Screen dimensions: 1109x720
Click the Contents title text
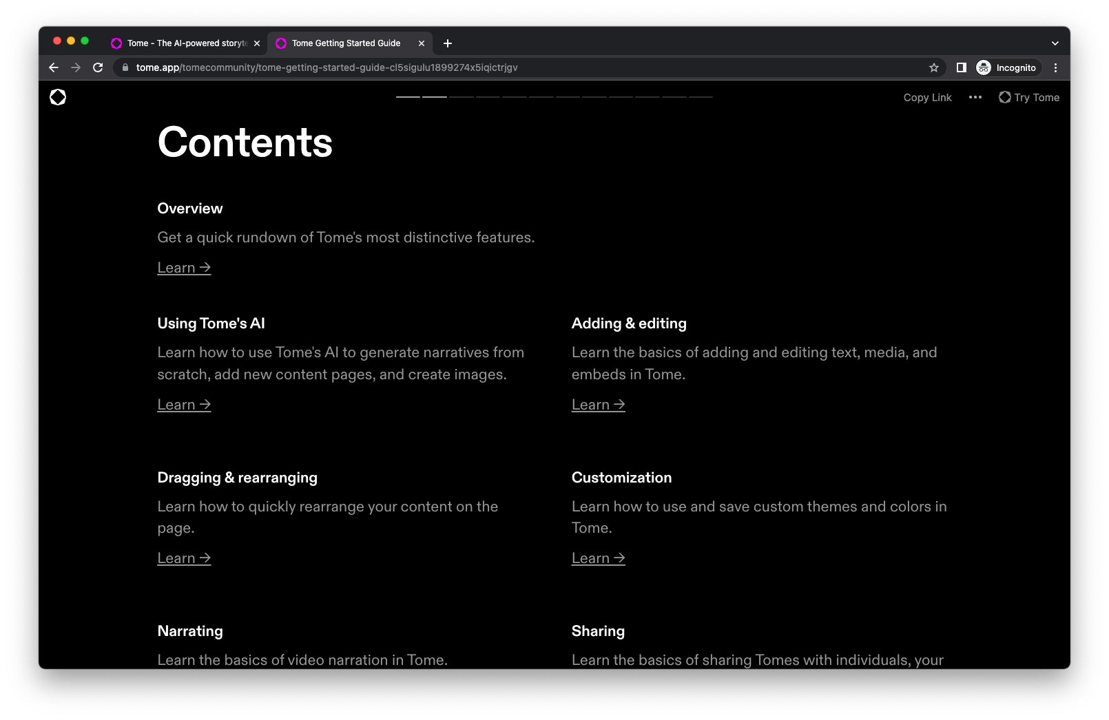pos(245,142)
